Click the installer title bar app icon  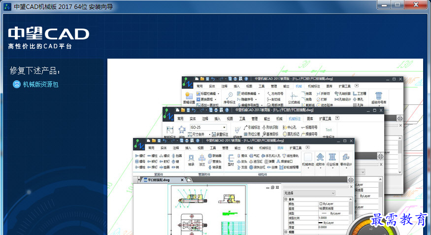(7, 6)
